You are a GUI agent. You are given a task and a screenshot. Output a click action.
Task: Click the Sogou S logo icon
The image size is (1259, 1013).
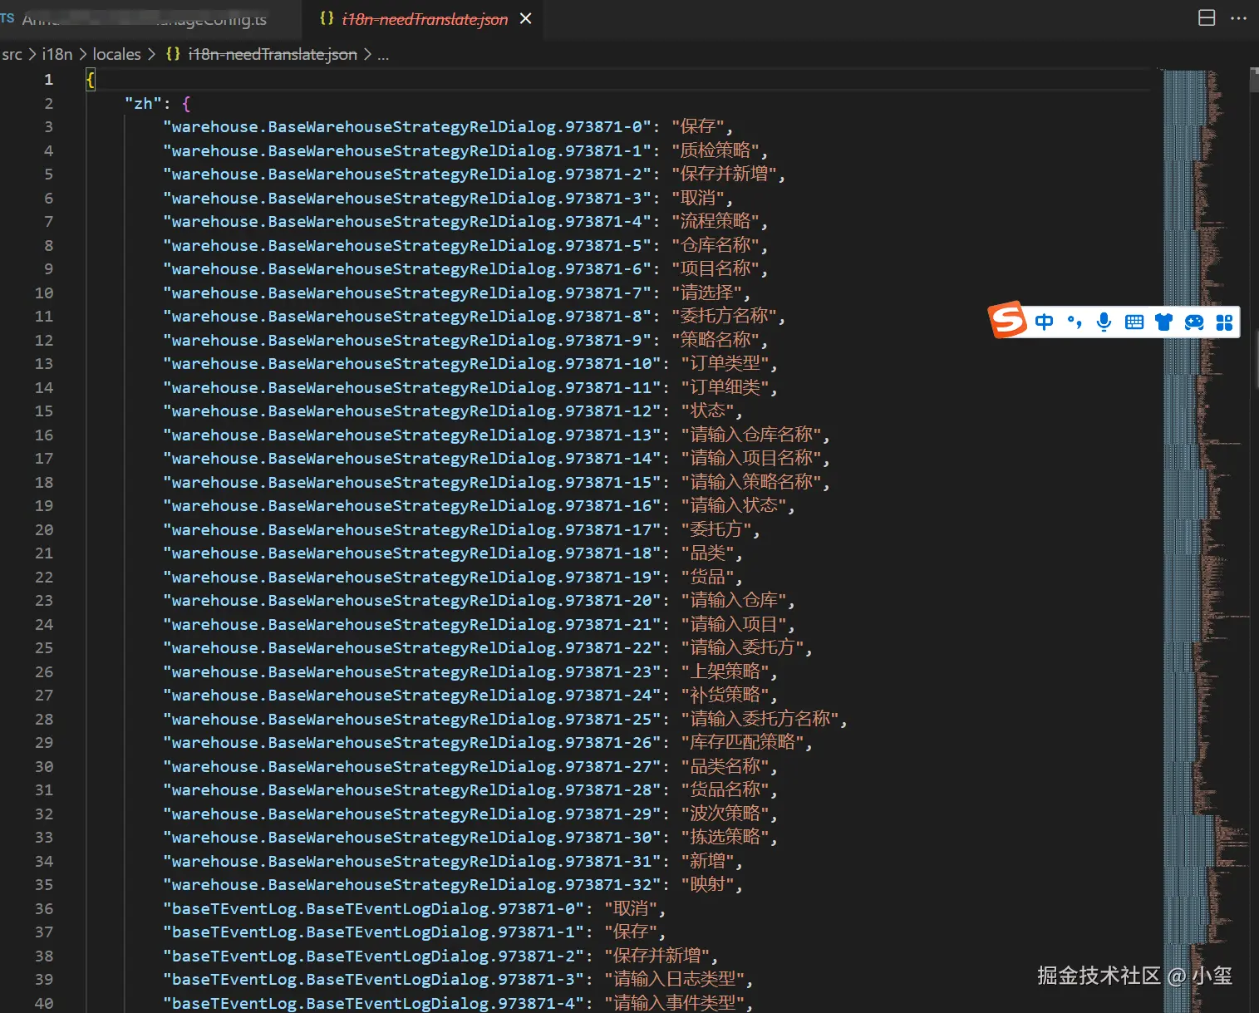(x=1007, y=320)
